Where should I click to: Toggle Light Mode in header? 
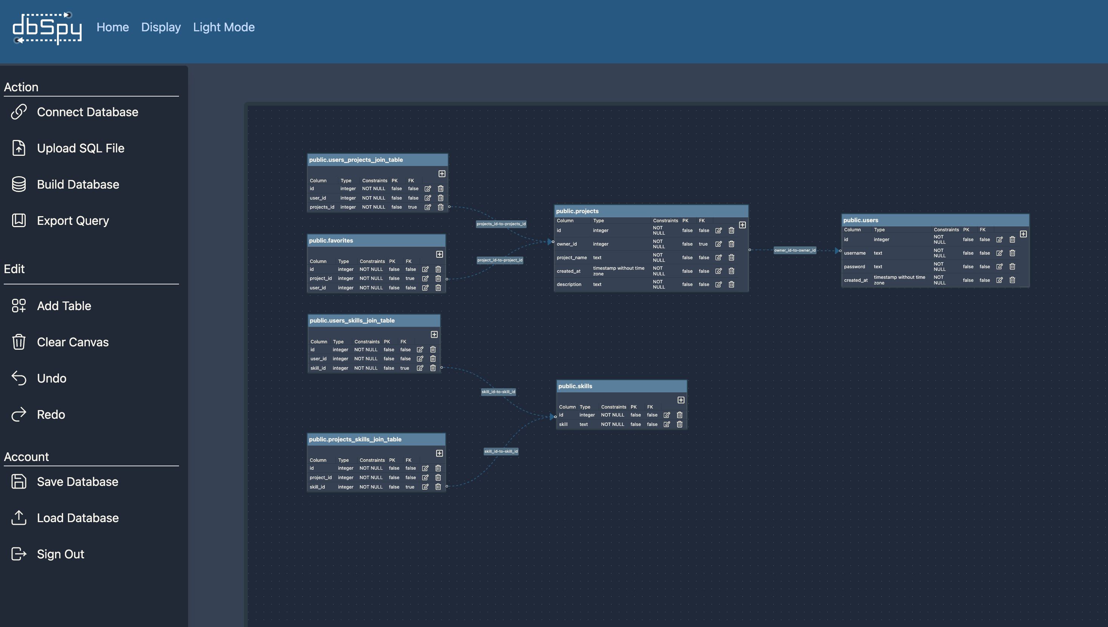[224, 27]
